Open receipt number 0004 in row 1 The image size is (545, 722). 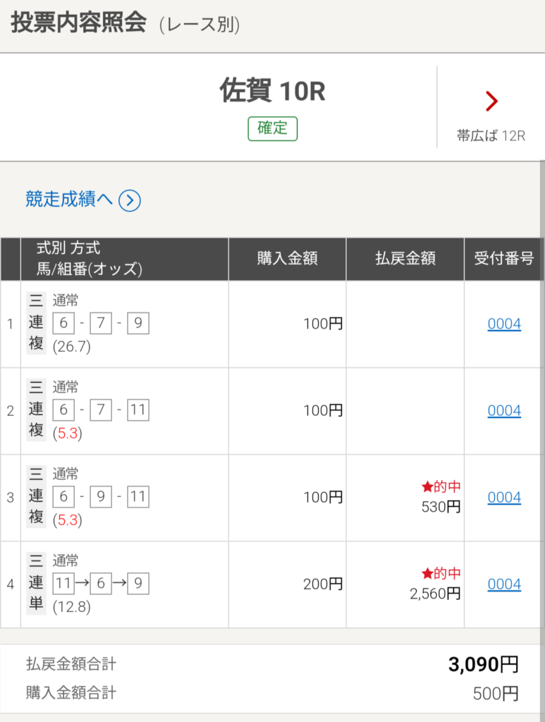pyautogui.click(x=504, y=324)
